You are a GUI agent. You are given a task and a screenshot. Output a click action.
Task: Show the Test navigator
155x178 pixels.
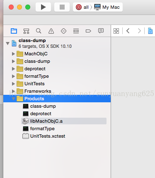coord(63,31)
